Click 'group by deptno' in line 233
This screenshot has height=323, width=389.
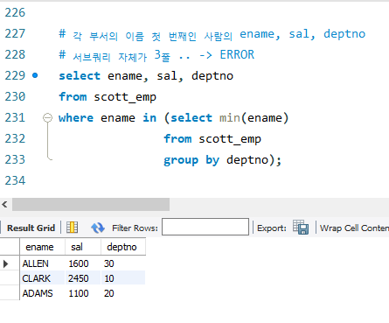(x=216, y=160)
